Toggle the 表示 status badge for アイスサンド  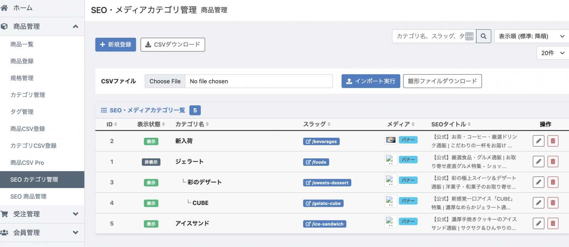pyautogui.click(x=151, y=224)
